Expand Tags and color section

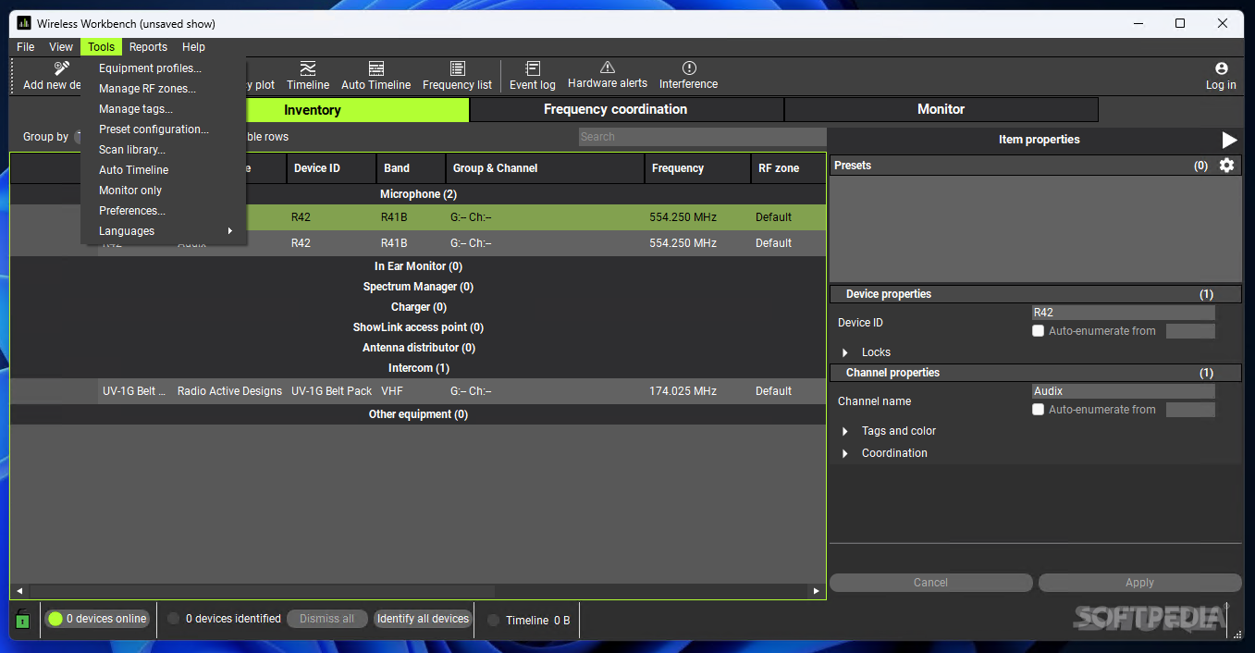tap(845, 431)
